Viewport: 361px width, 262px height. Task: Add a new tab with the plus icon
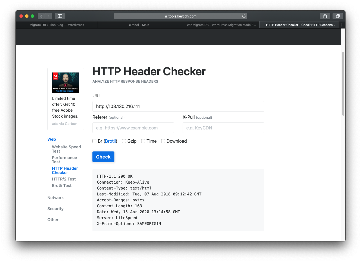tap(342, 25)
